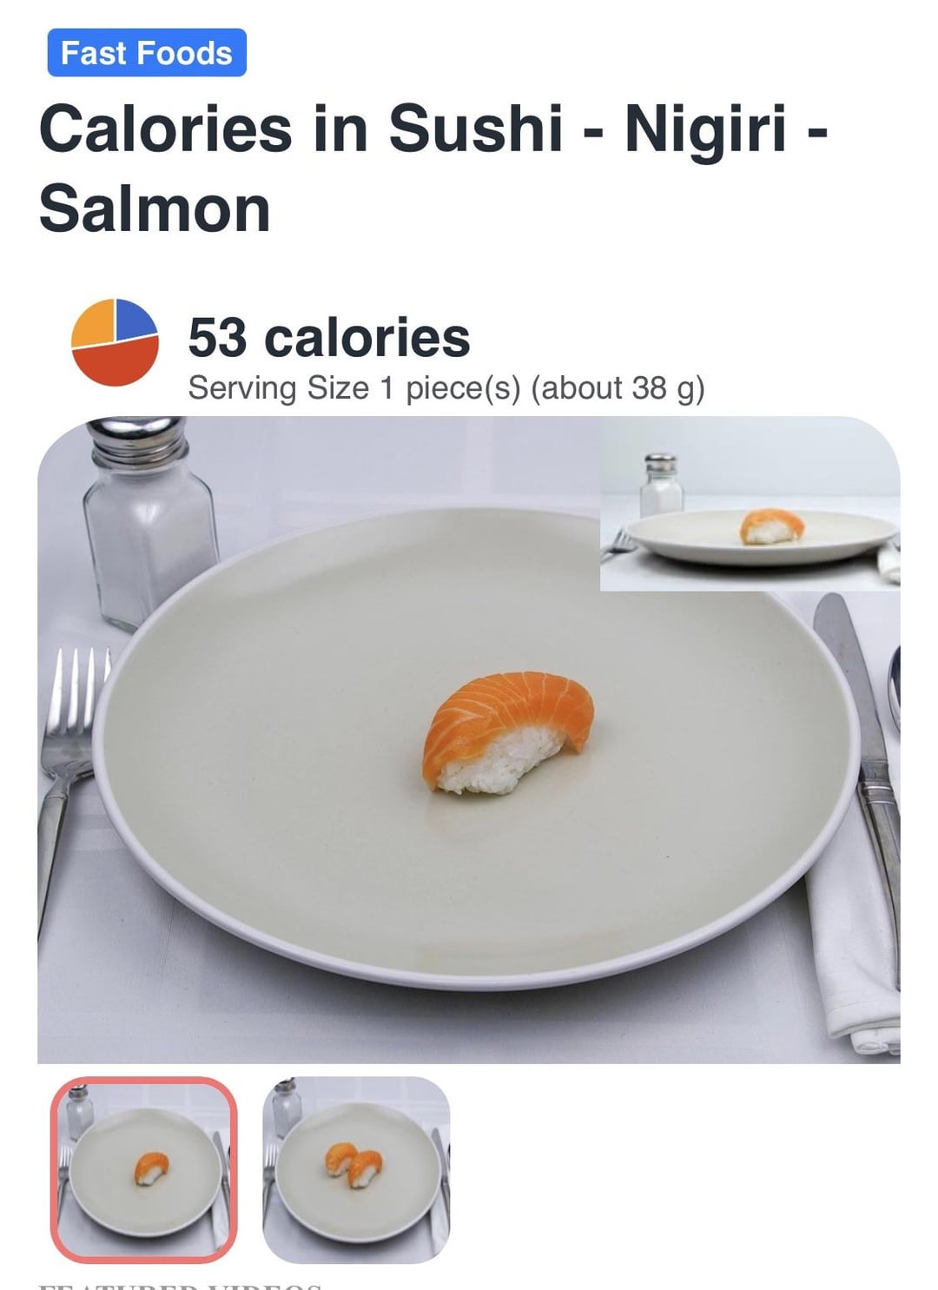Click the salt shaker in the inset photo
938x1290 pixels.
[661, 486]
